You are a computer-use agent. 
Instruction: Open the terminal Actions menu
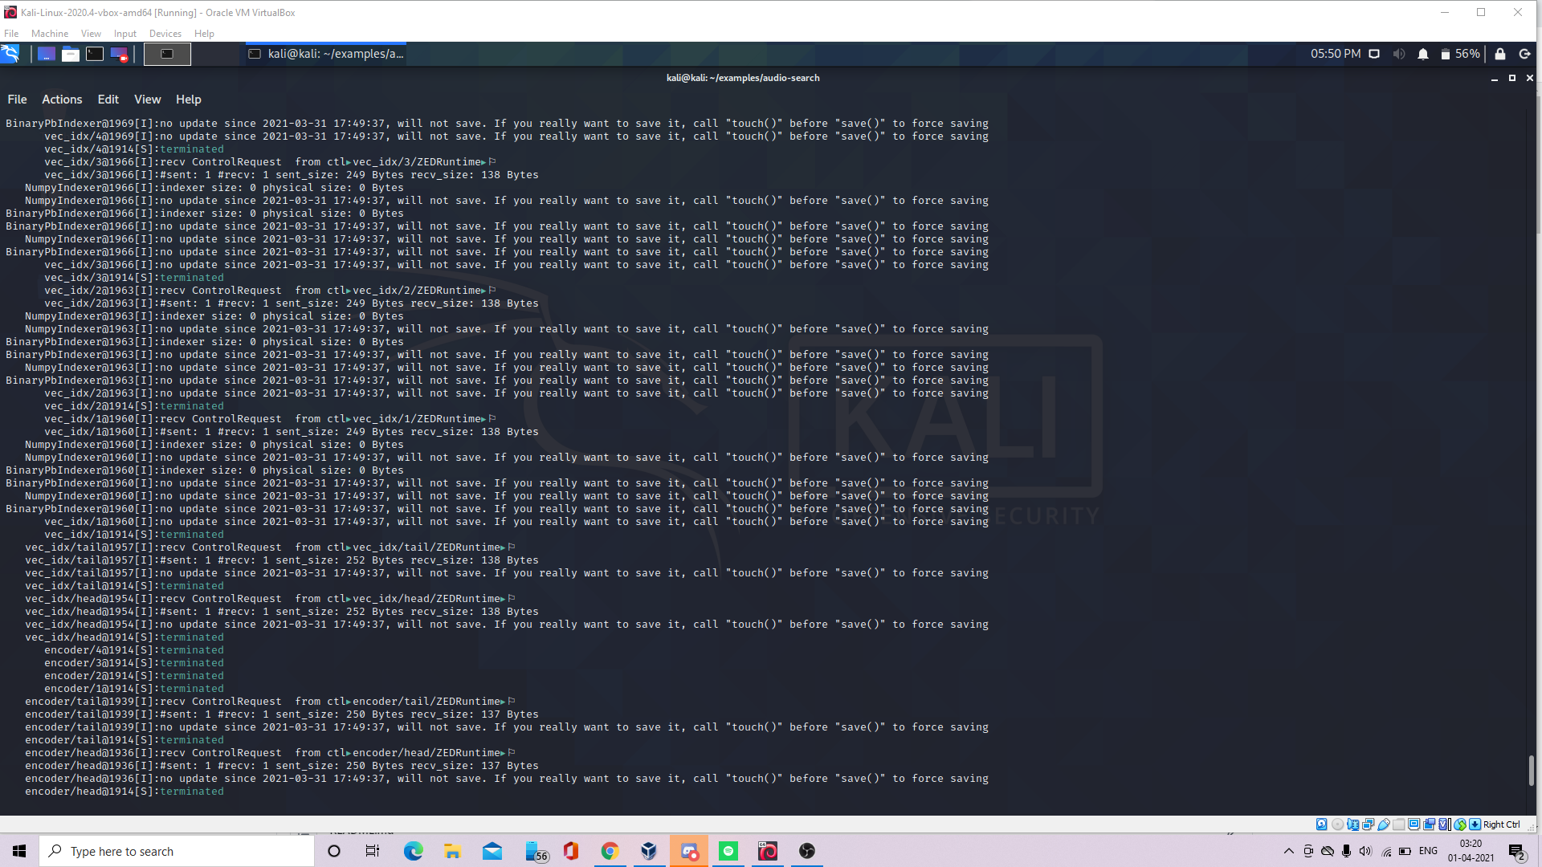(62, 100)
